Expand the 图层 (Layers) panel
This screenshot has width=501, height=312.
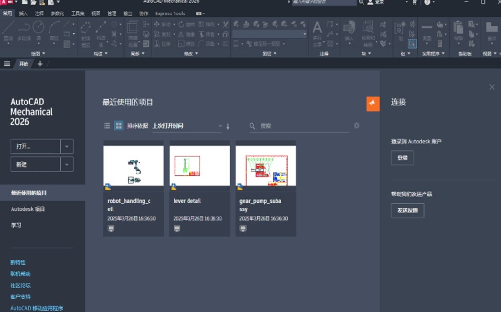point(269,53)
